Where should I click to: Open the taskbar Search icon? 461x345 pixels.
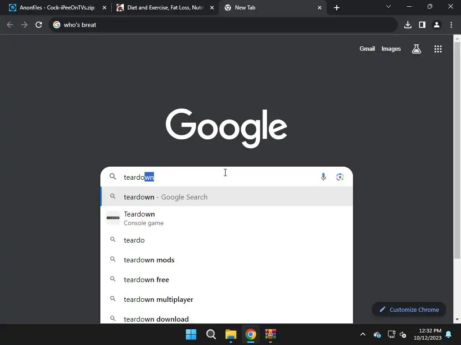coord(211,334)
